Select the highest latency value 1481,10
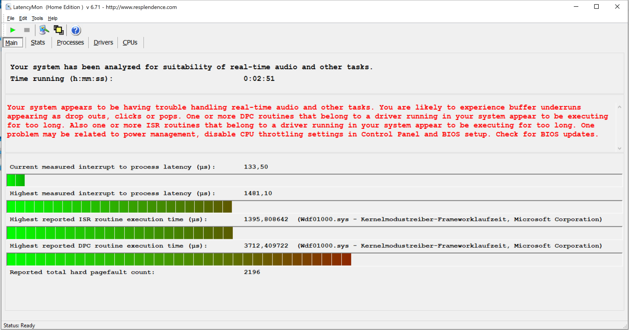The width and height of the screenshot is (629, 330). click(x=258, y=193)
